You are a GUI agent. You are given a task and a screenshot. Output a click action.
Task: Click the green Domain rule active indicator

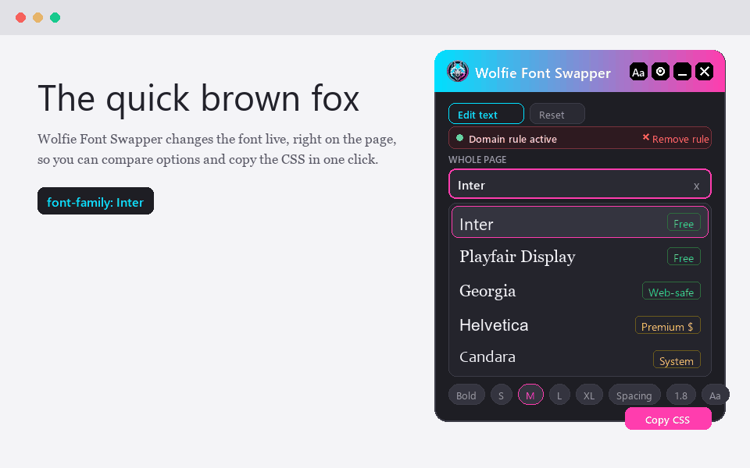[459, 138]
